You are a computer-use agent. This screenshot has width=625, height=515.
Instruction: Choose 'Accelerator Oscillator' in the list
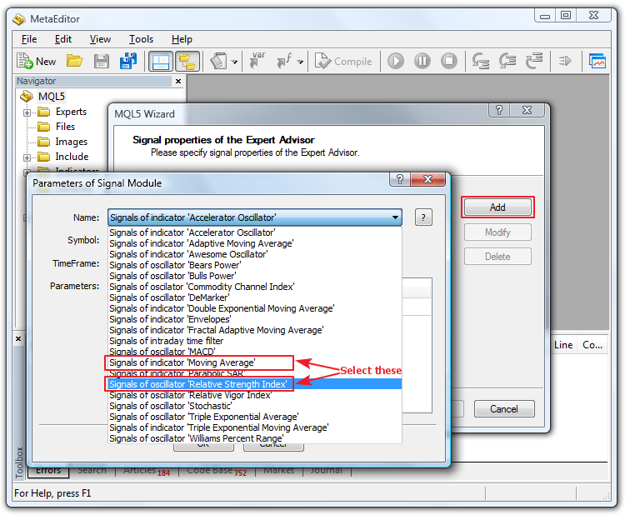(x=255, y=232)
